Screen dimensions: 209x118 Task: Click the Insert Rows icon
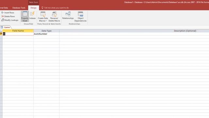[x=3, y=12]
